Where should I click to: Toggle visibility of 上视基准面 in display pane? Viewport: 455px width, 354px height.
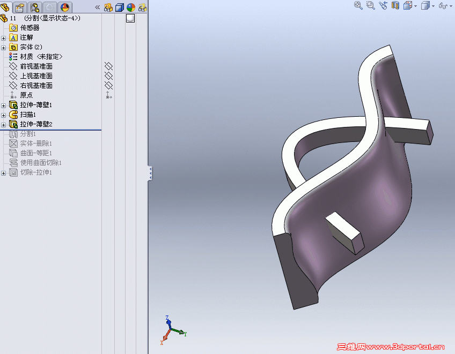coord(108,76)
